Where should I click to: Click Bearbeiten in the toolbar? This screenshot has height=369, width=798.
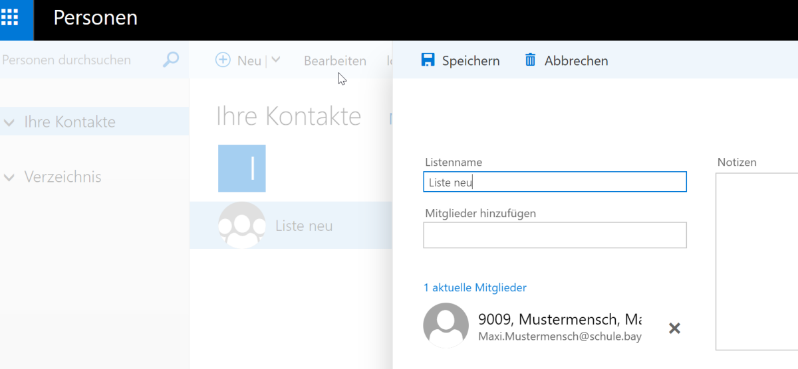point(334,60)
